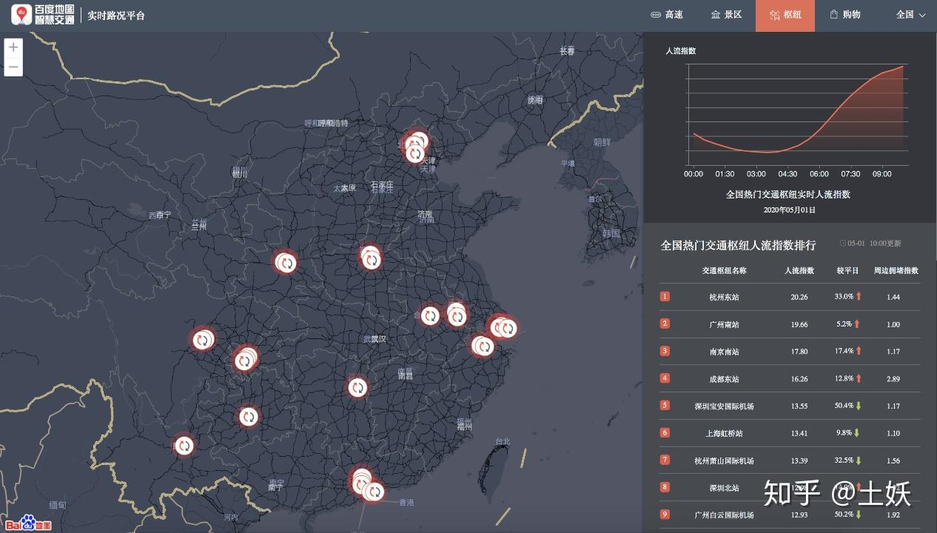This screenshot has height=533, width=937.
Task: Click the 12.93 flow index value
Action: point(799,514)
